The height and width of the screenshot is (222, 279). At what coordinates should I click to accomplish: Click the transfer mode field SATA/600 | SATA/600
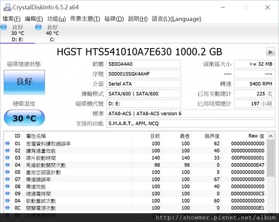coord(143,94)
